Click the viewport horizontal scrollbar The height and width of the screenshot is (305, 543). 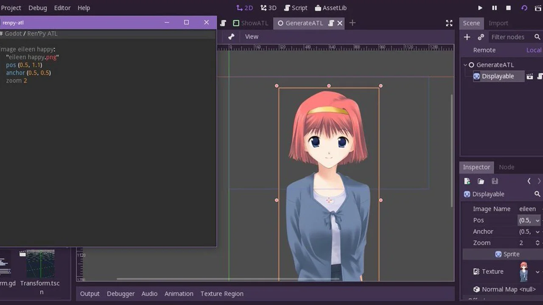pos(228,279)
